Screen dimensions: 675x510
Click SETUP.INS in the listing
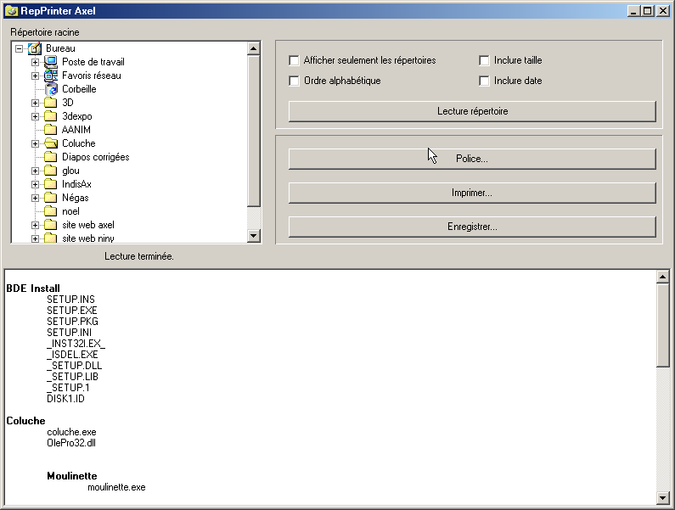pyautogui.click(x=71, y=300)
